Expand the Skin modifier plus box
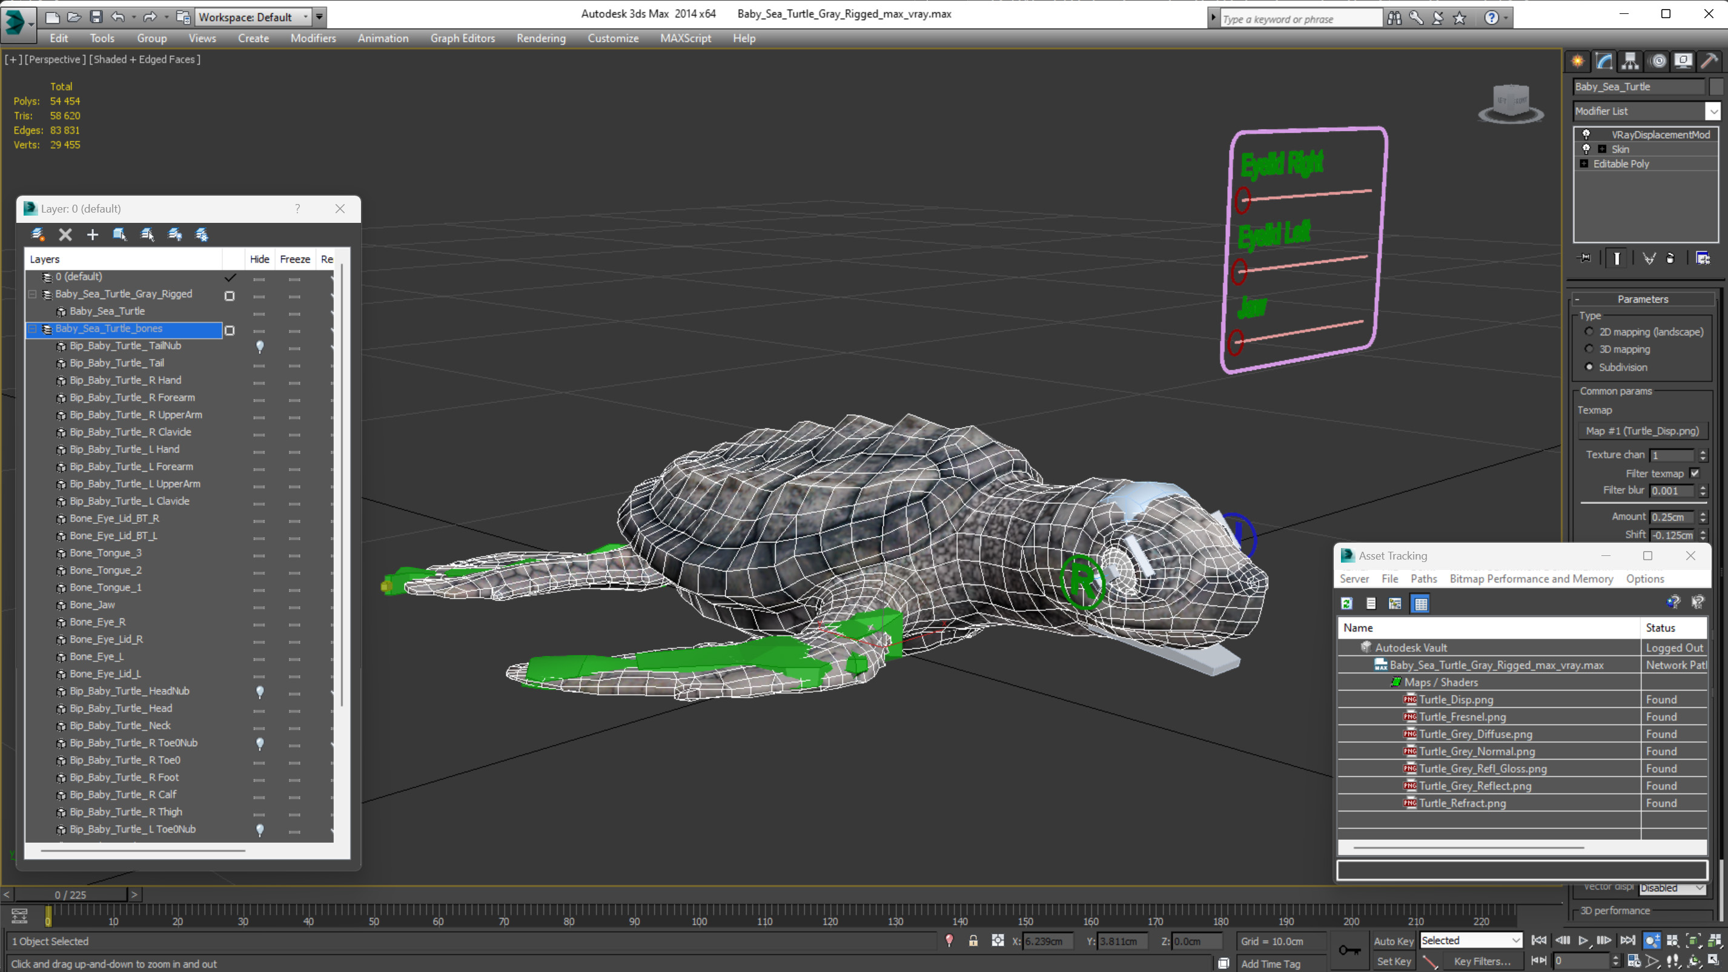 point(1602,149)
